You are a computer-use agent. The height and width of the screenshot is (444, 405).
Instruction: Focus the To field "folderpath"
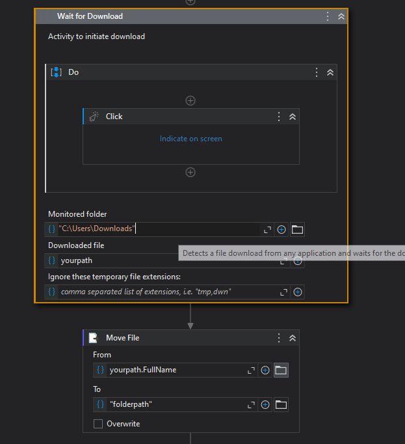(x=177, y=405)
